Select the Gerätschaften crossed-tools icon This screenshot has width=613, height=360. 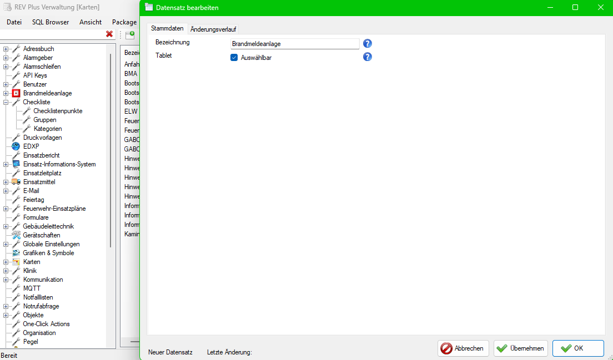click(x=15, y=235)
